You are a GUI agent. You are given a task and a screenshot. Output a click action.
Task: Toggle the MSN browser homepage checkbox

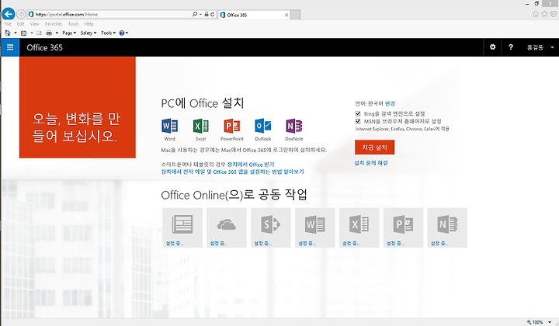click(358, 121)
